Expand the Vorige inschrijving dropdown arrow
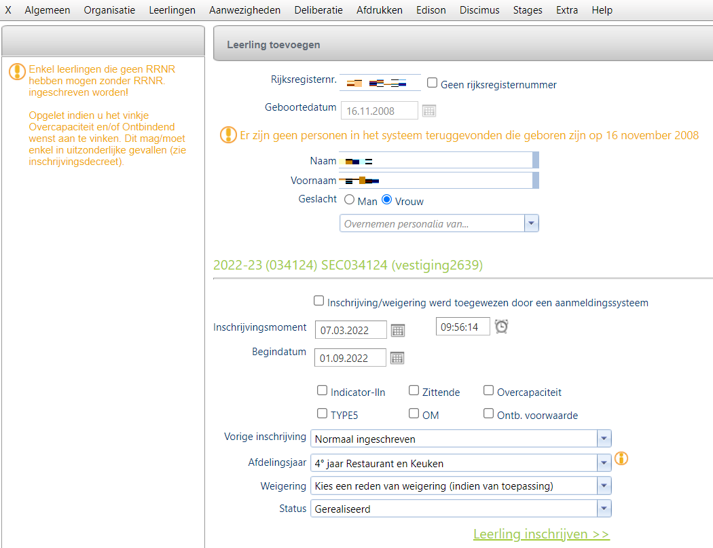713x548 pixels. pyautogui.click(x=604, y=439)
